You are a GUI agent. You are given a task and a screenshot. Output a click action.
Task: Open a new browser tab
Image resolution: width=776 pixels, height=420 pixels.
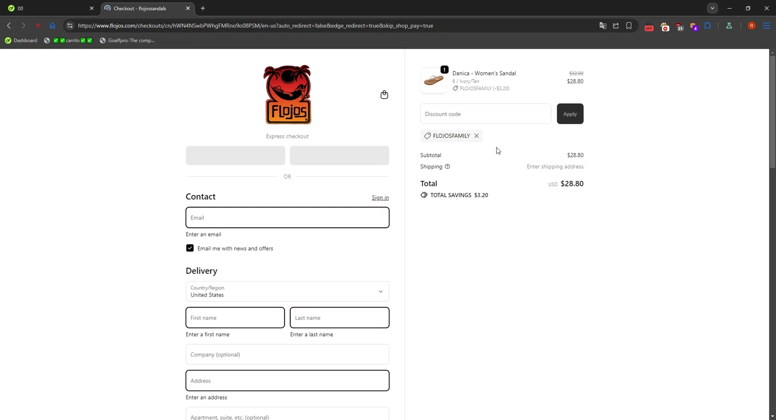tap(203, 8)
